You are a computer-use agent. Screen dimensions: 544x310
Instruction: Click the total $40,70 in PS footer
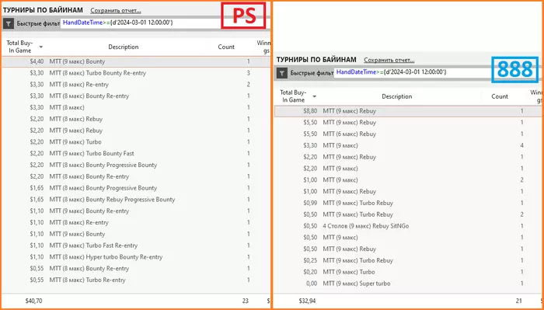pyautogui.click(x=33, y=301)
